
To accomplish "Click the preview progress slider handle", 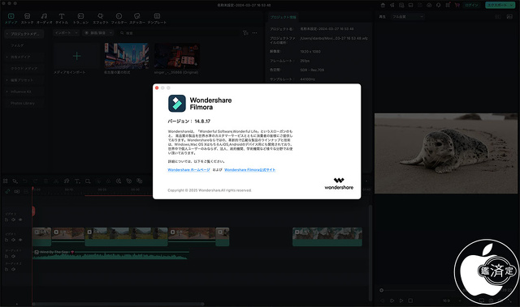I will coord(381,291).
